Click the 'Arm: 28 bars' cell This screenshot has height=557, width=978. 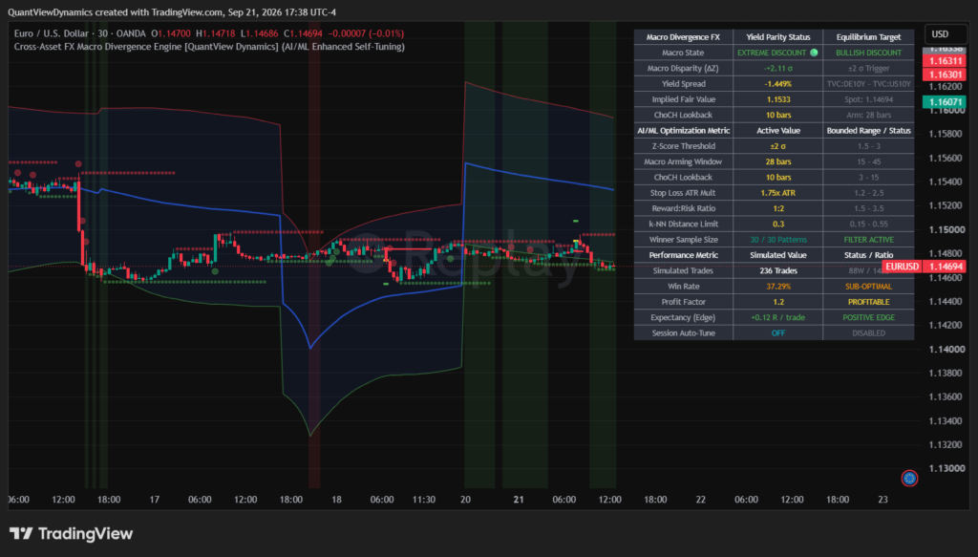(868, 115)
